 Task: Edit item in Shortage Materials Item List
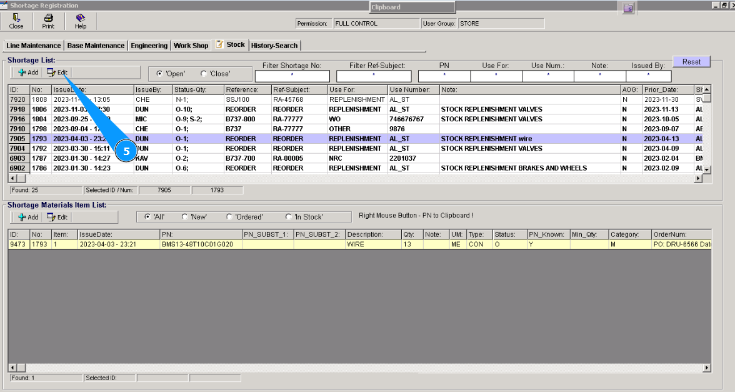point(57,217)
